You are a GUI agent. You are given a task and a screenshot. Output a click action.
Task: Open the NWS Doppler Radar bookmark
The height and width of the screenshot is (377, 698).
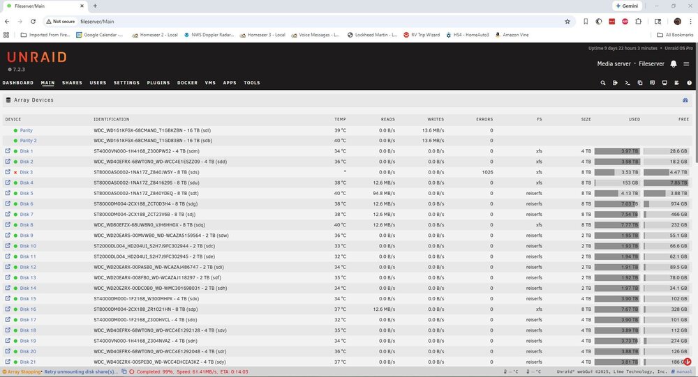tap(209, 35)
